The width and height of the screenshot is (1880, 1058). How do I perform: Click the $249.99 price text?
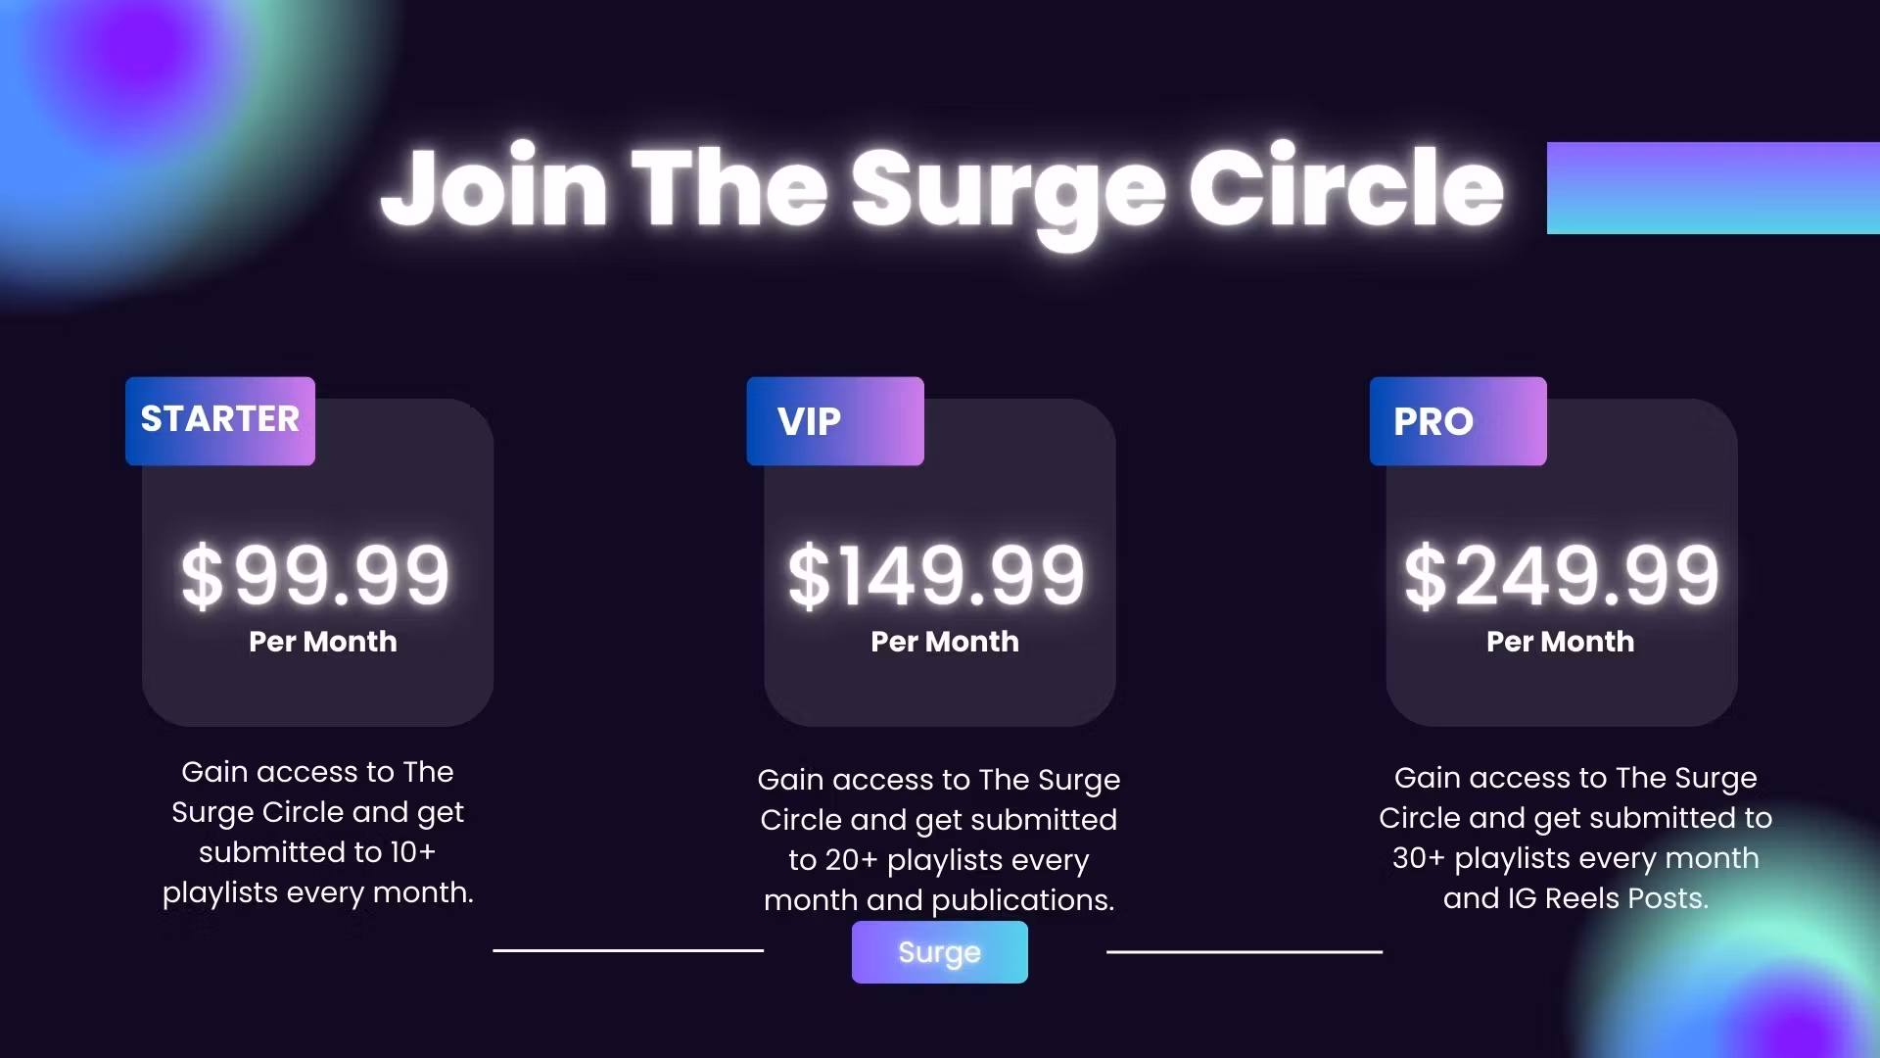(x=1561, y=576)
